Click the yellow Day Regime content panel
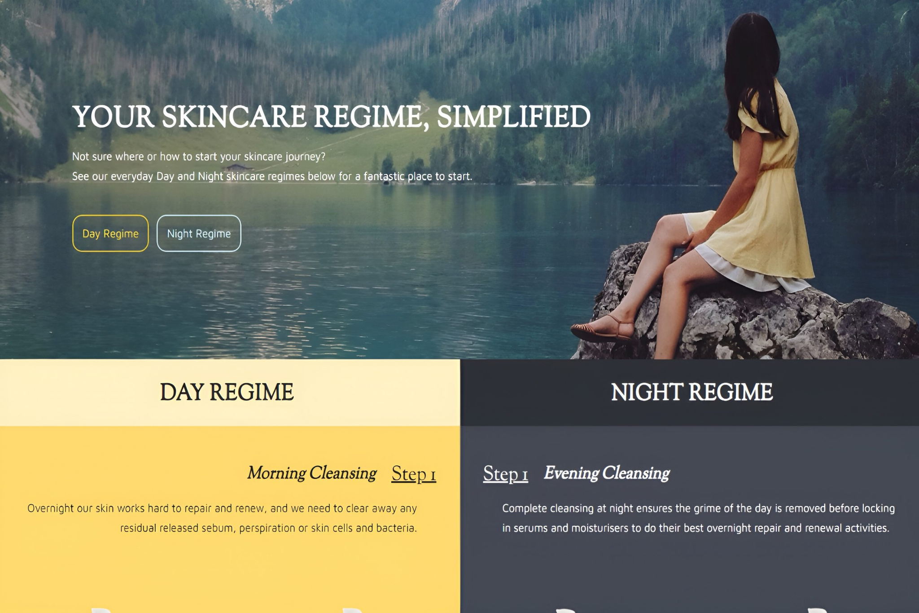The image size is (919, 613). coord(230,520)
